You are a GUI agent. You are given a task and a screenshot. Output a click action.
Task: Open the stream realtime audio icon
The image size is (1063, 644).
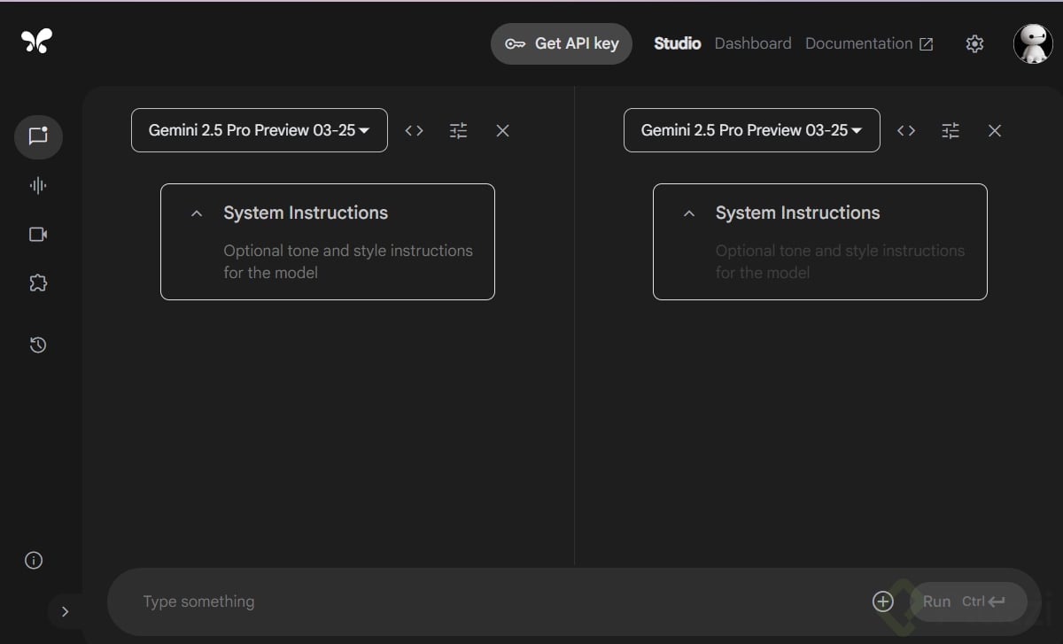pos(38,185)
